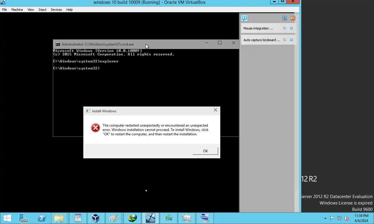Image resolution: width=374 pixels, height=224 pixels.
Task: Click the notification sort order icon
Action: click(284, 18)
